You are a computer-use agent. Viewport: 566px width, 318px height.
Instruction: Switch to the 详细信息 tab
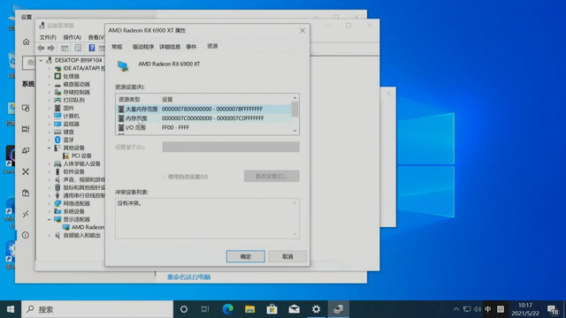[170, 47]
